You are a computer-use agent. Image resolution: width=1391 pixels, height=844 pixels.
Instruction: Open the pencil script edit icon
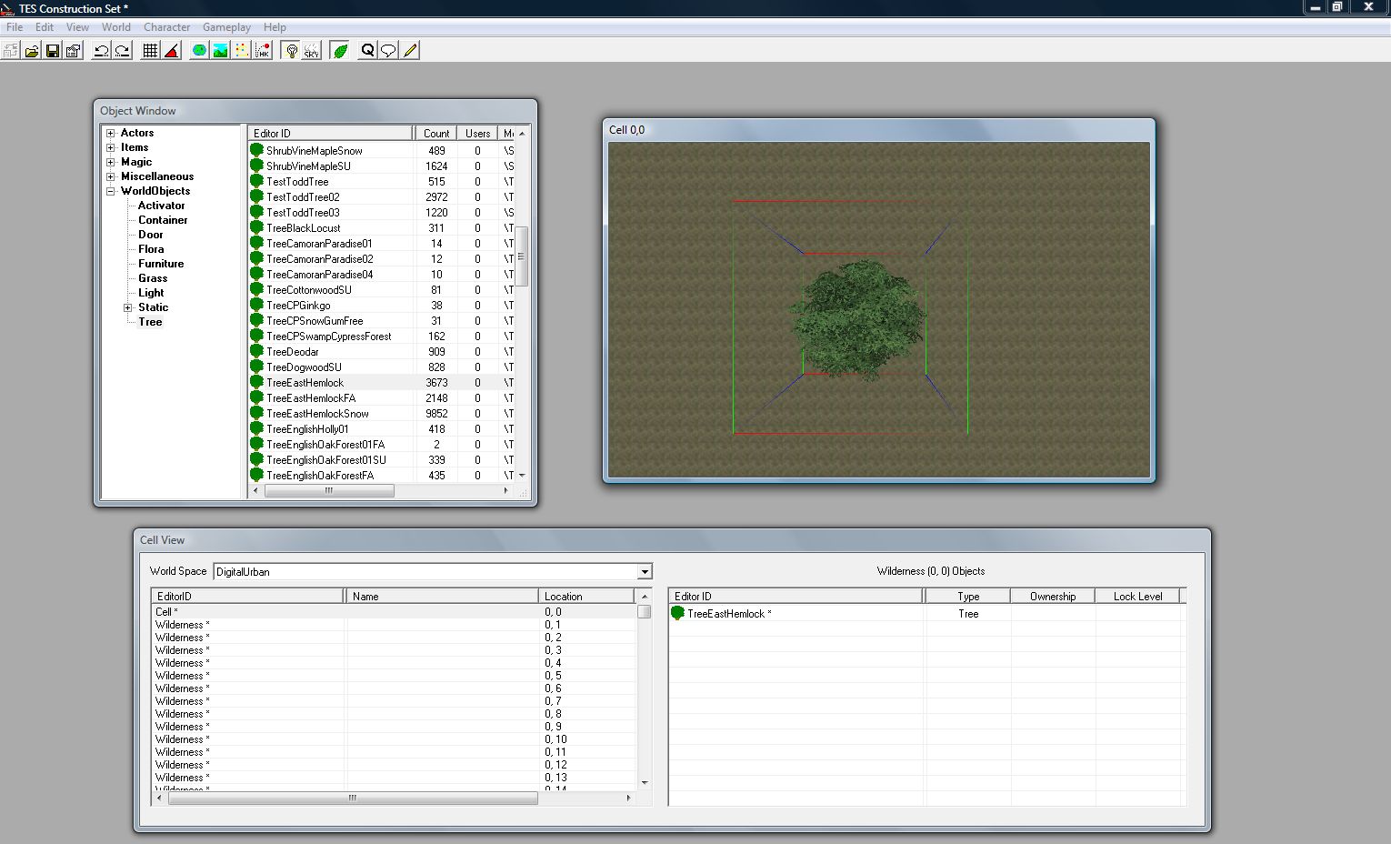click(x=410, y=51)
